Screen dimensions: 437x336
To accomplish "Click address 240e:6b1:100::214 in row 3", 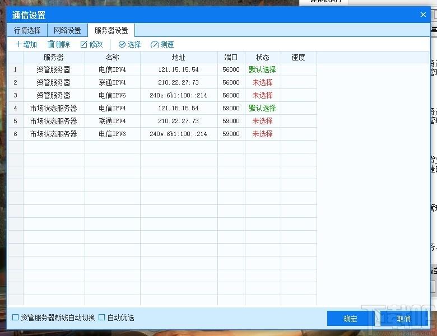I will tap(178, 95).
